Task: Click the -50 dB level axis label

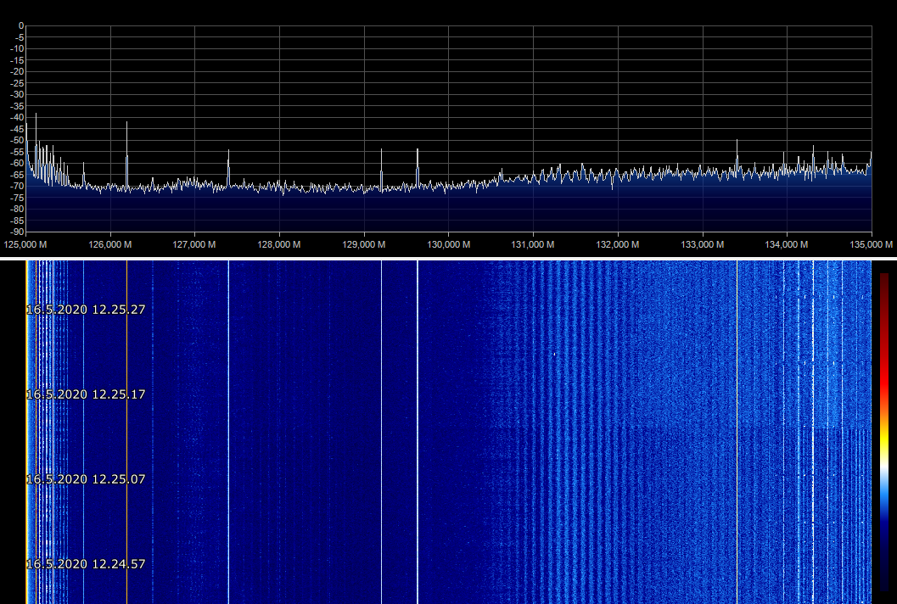Action: pyautogui.click(x=16, y=140)
